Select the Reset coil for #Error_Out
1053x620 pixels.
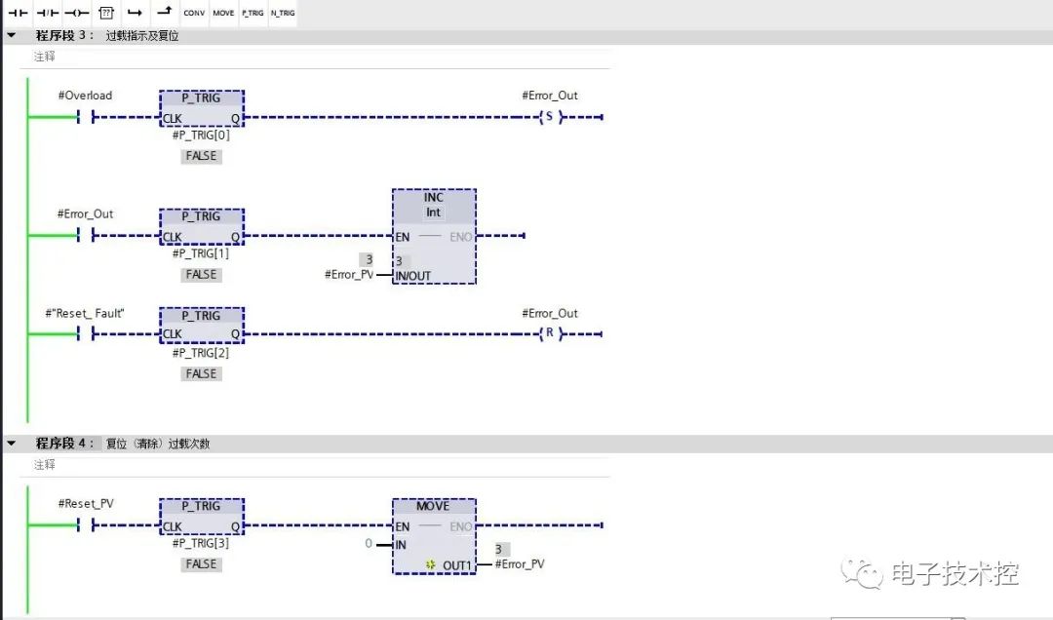[550, 333]
